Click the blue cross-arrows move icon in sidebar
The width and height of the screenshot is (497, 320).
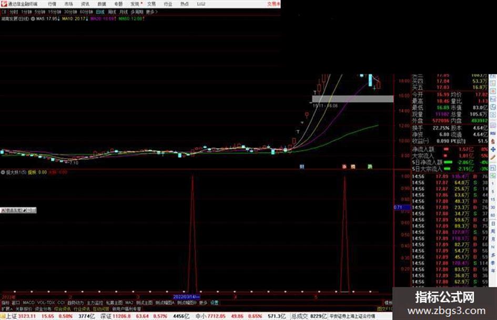[493, 149]
